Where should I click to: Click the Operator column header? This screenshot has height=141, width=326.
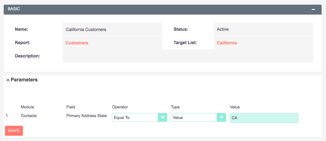[x=120, y=107]
